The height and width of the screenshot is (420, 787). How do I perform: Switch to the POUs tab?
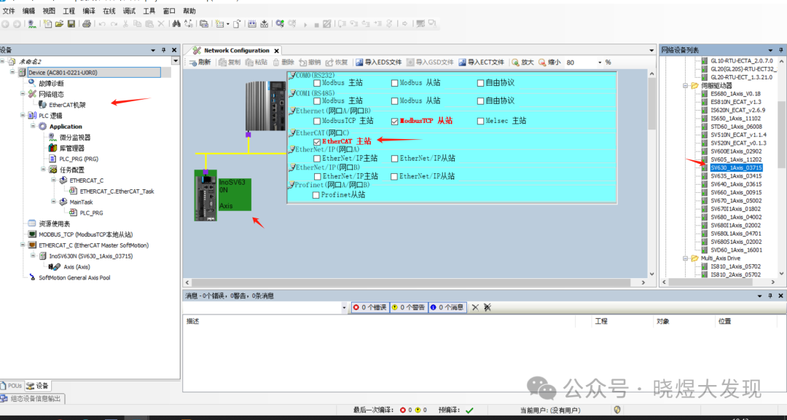pos(12,386)
